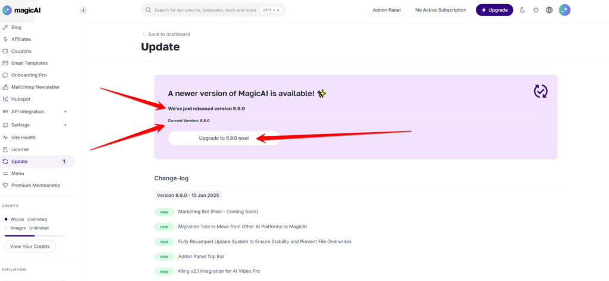609x281 pixels.
Task: Click the focus target icon in top bar
Action: coord(536,10)
